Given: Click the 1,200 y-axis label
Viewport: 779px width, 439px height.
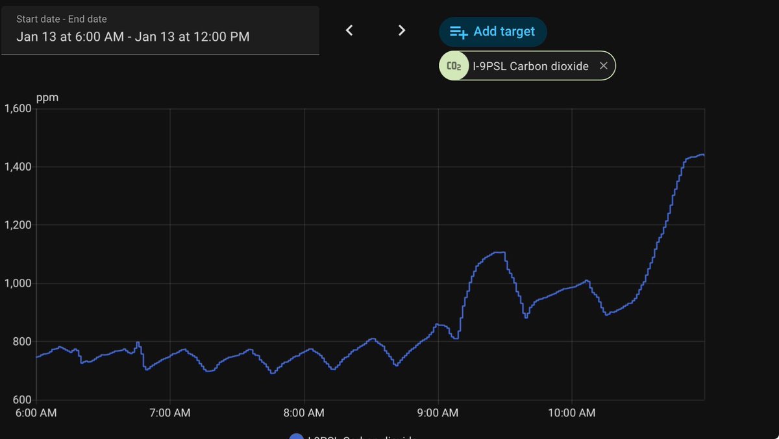Looking at the screenshot, I should (18, 225).
